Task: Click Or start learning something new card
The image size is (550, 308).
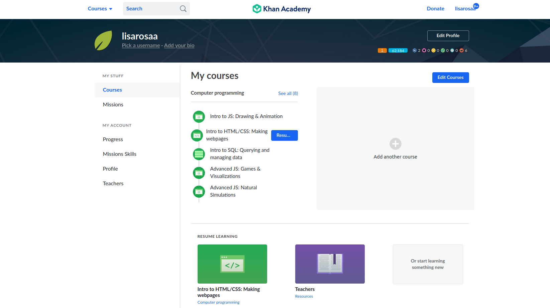Action: coord(428,264)
